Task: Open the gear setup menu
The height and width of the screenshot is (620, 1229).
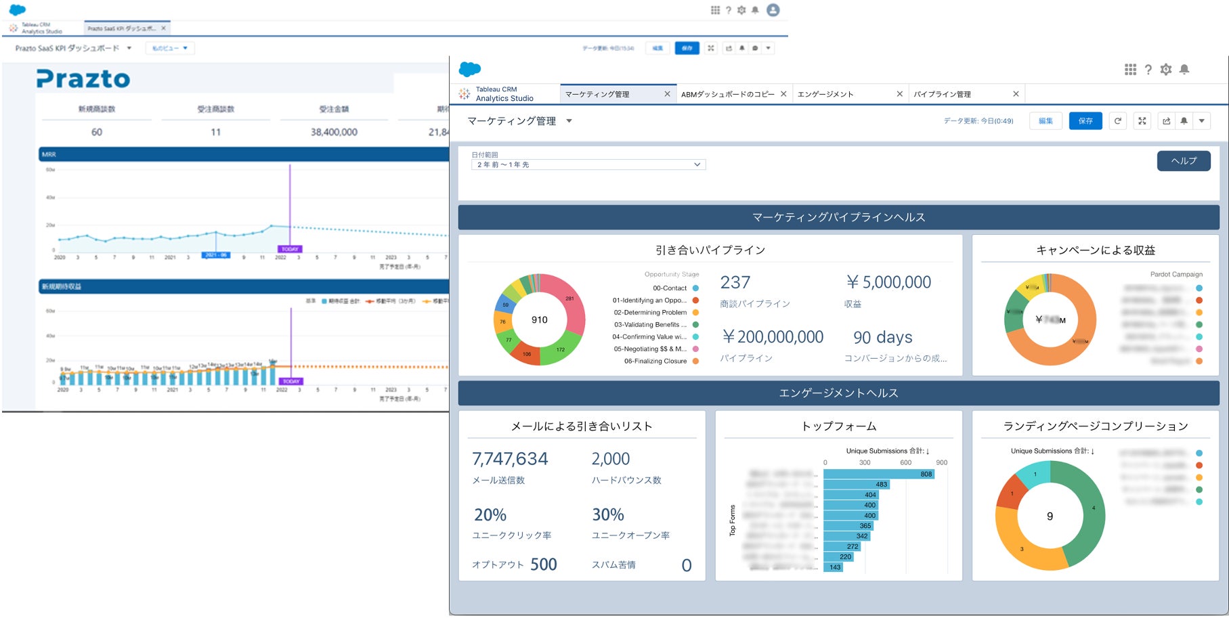Action: coord(1166,70)
